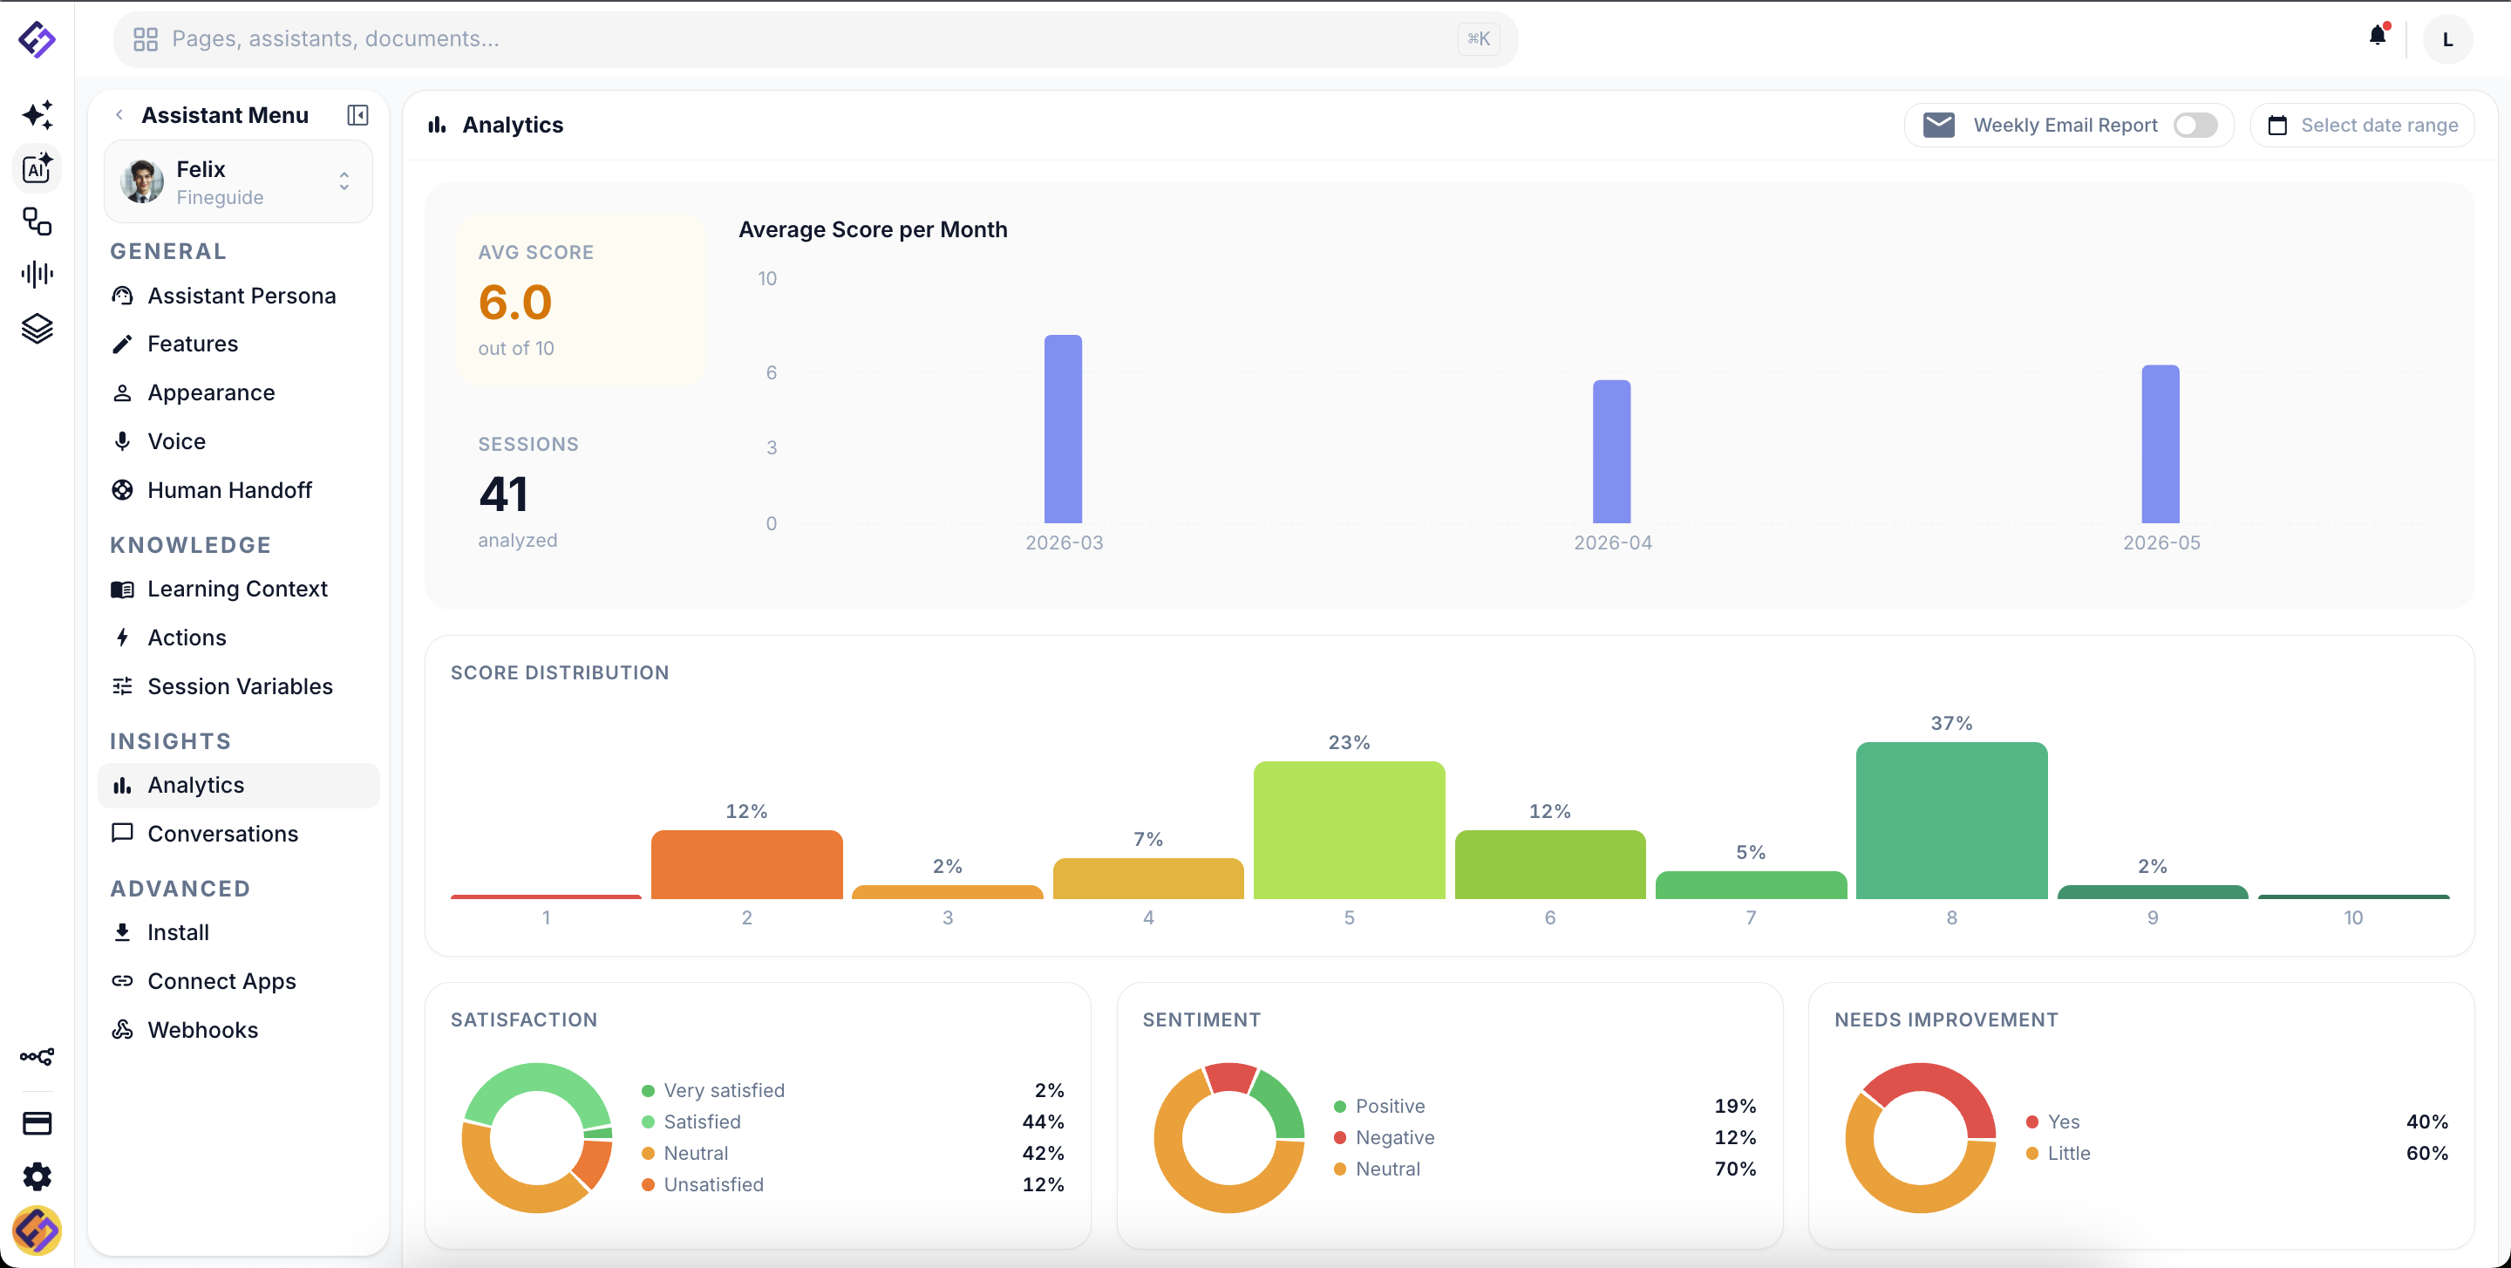Select the AI assistant icon in the left rail
Image resolution: width=2511 pixels, height=1268 pixels.
[x=37, y=168]
